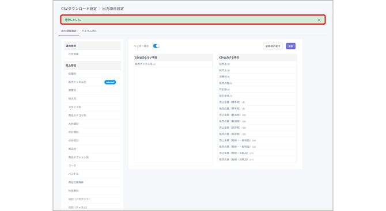Click the 売上金額（免税・消耗品） output item
Screen dimensions: 386x211
pos(258,153)
